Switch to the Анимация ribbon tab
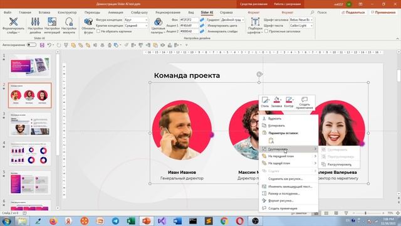Image resolution: width=401 pixels, height=226 pixels. coord(115,13)
